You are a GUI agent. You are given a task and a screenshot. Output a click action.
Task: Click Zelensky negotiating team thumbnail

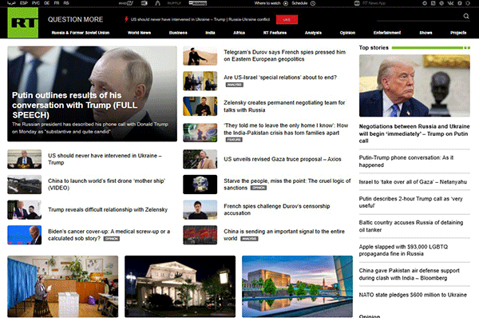coord(200,106)
